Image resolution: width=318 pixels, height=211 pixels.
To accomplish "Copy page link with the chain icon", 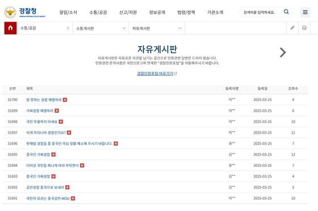I will [x=292, y=28].
